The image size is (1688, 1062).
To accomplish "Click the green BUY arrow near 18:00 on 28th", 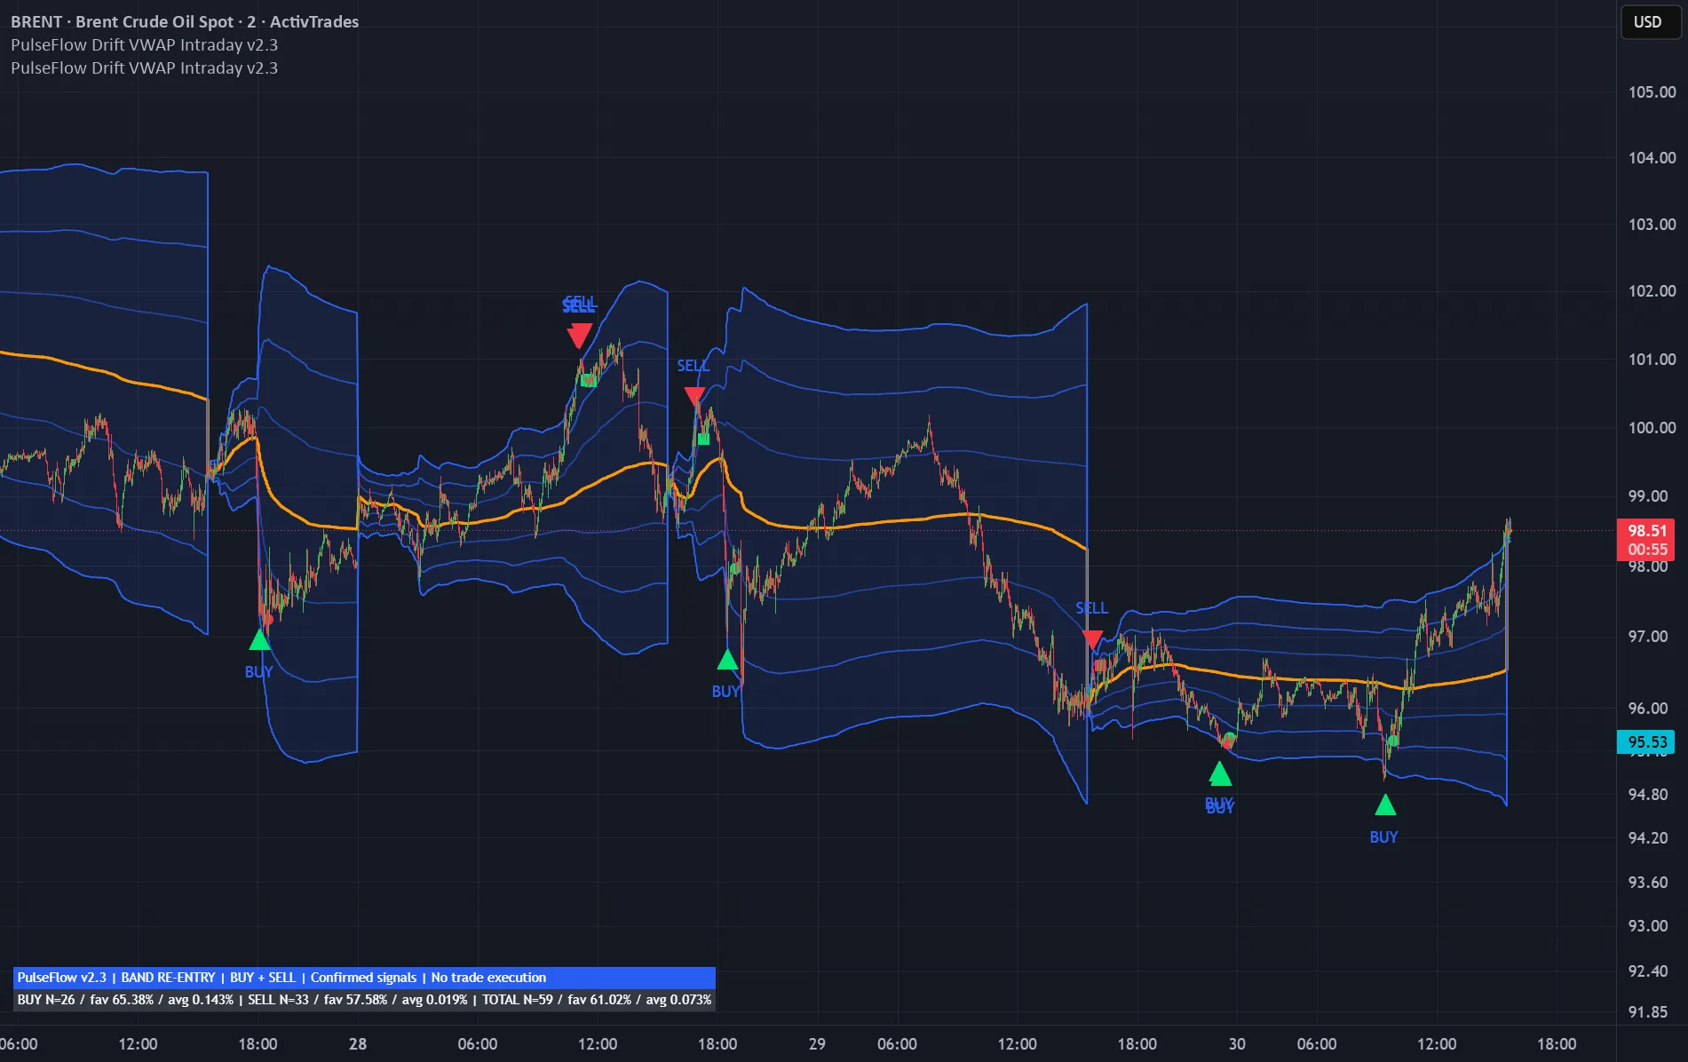I will pos(727,660).
